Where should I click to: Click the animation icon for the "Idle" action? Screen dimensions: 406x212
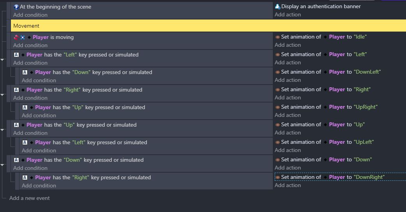277,37
